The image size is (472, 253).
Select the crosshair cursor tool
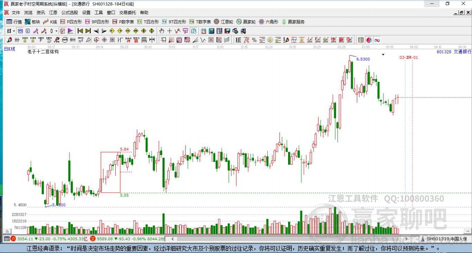pyautogui.click(x=170, y=31)
